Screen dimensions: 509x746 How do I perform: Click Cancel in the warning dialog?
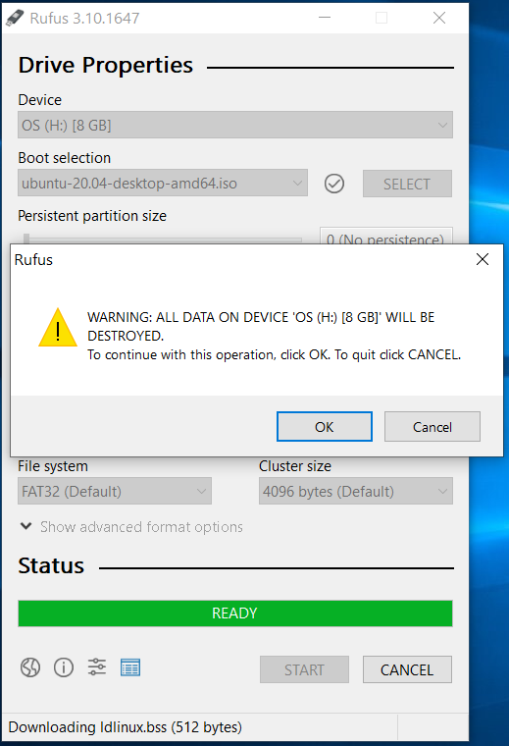point(433,427)
